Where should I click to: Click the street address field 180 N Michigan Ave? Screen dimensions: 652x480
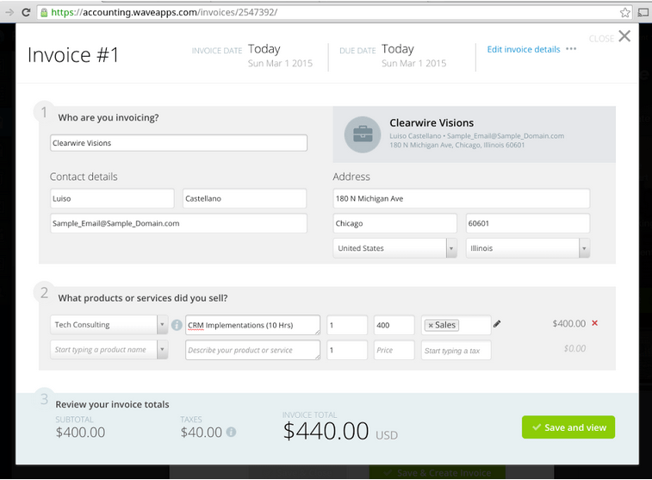point(461,198)
